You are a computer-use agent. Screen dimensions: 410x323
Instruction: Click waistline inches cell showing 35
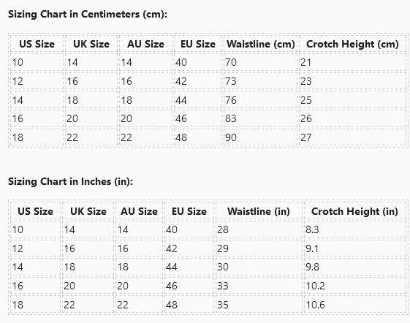click(x=259, y=305)
